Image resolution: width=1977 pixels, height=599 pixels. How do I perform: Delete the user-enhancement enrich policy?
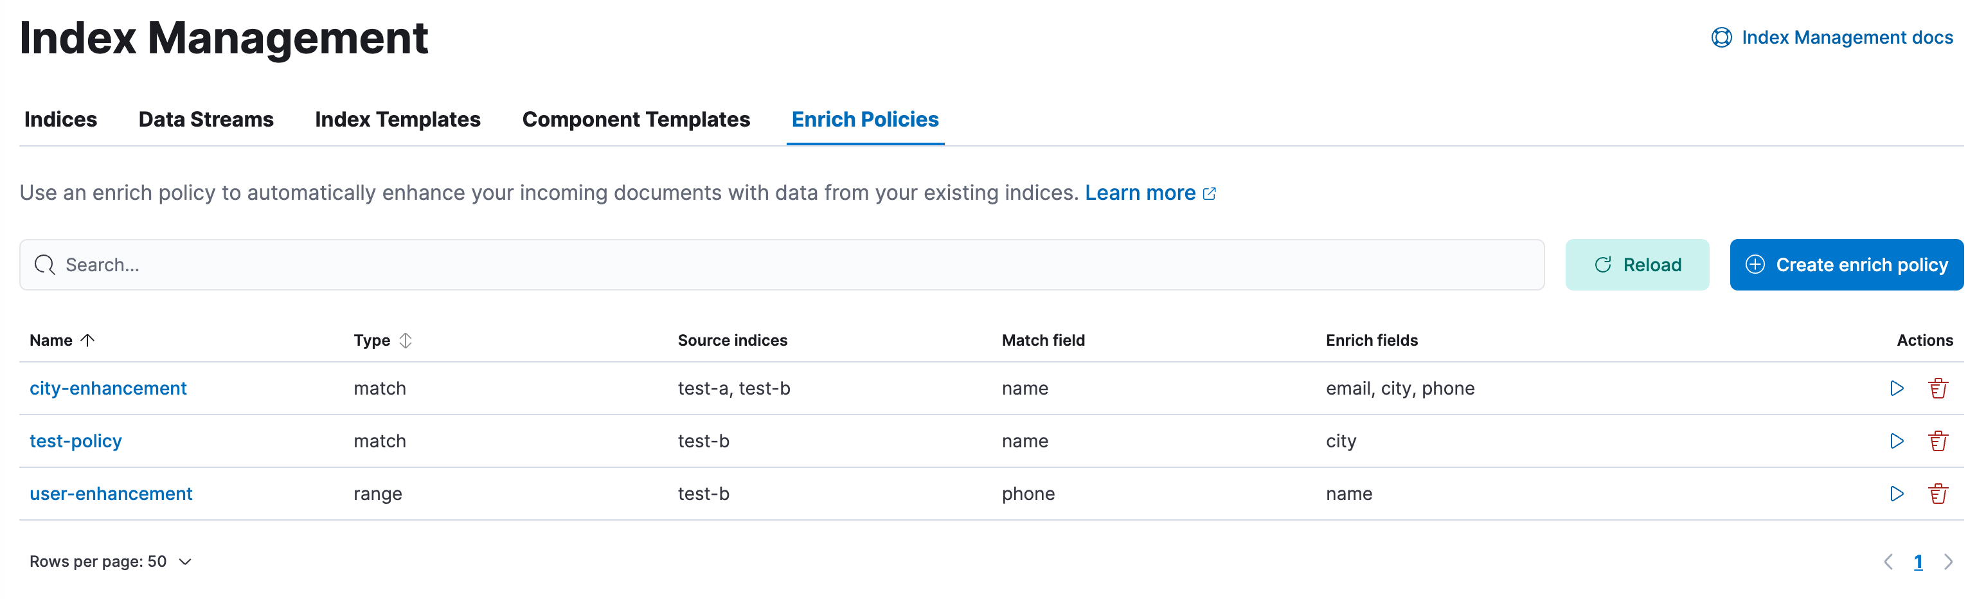pos(1939,494)
